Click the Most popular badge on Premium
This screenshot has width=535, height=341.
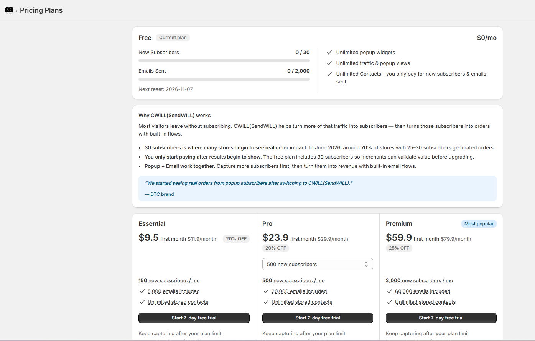(x=479, y=224)
